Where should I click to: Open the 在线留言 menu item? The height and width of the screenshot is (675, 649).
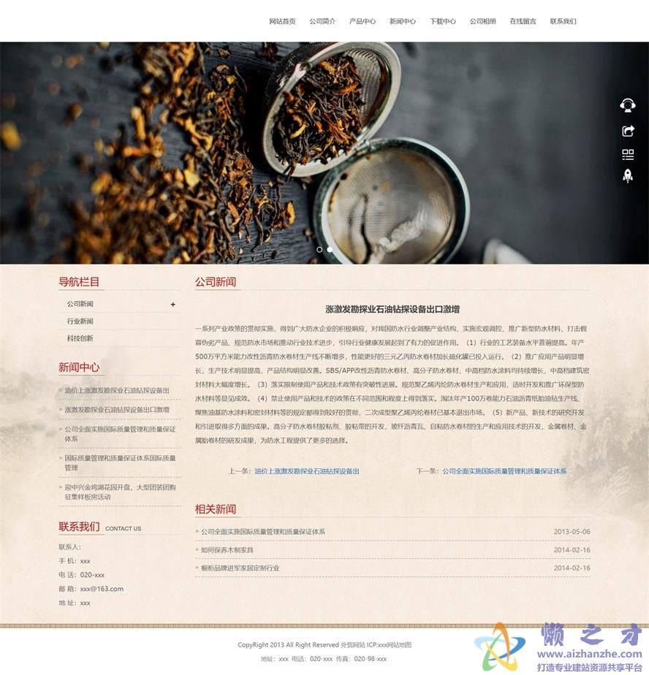pyautogui.click(x=523, y=21)
